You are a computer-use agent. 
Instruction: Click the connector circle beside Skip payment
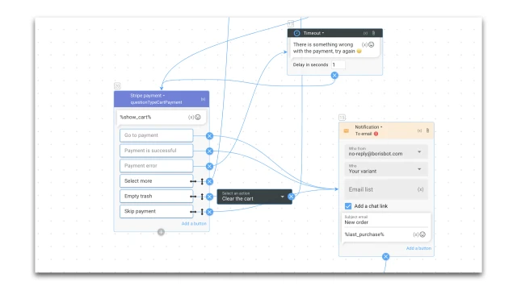pyautogui.click(x=209, y=212)
